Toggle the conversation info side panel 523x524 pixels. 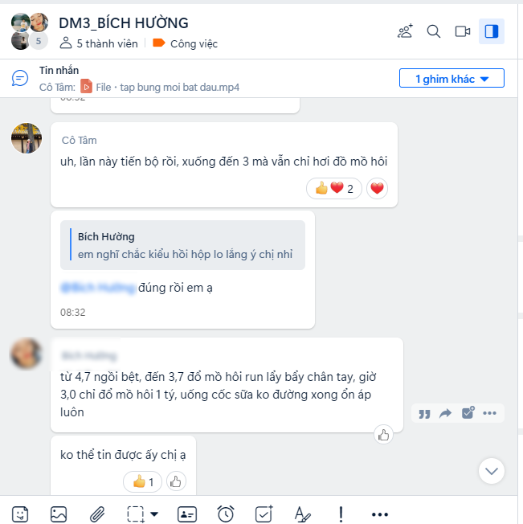(492, 31)
